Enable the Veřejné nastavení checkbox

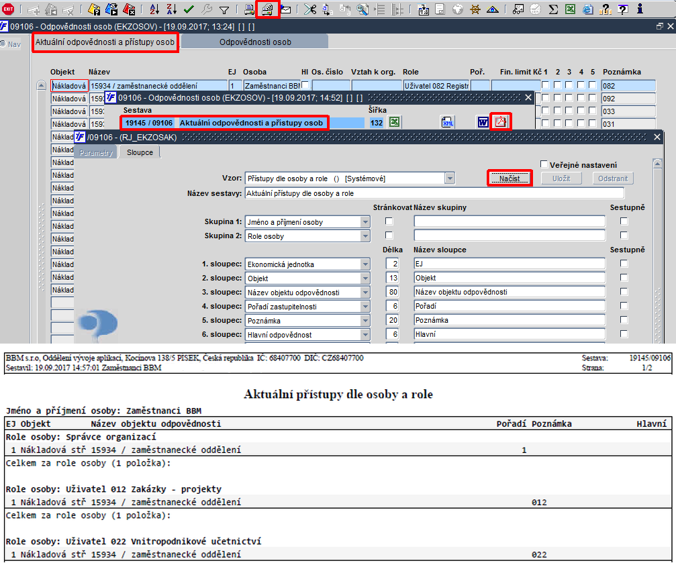(545, 164)
